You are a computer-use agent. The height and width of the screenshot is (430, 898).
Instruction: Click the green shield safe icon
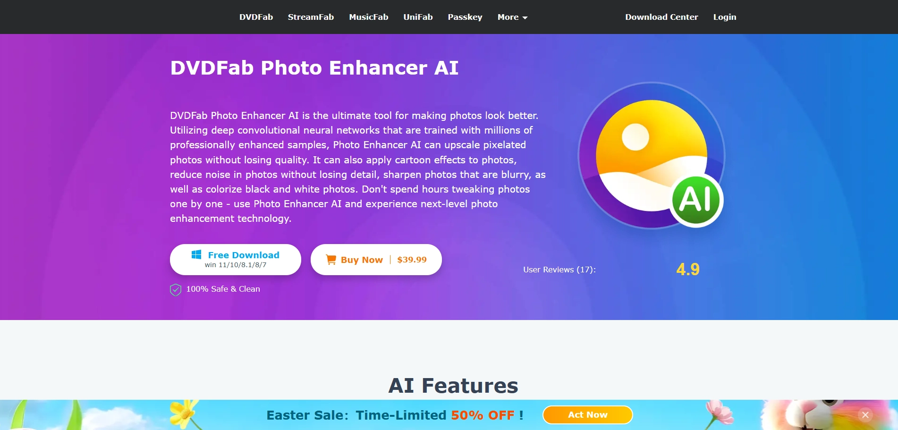click(x=176, y=289)
